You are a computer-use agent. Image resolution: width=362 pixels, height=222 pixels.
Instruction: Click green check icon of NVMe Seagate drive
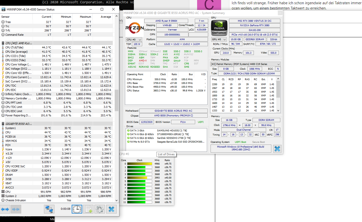point(128,142)
